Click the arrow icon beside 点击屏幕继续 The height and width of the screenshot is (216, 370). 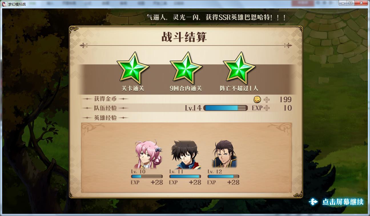tap(313, 202)
